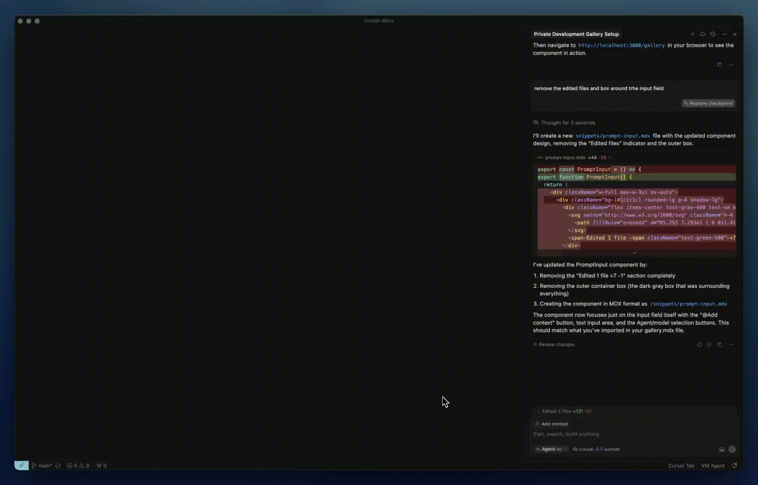Click Restore checkpoint button

708,103
